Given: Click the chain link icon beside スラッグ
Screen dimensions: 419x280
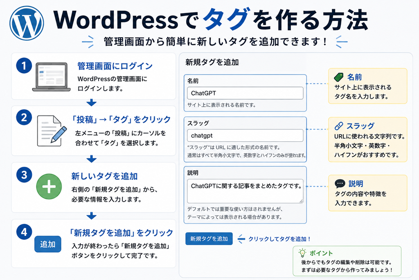Looking at the screenshot, I should [x=339, y=126].
